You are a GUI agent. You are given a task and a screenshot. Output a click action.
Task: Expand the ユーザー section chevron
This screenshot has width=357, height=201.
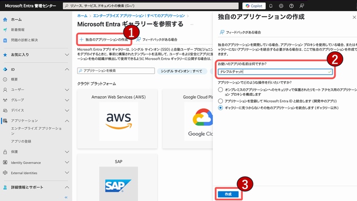67,90
